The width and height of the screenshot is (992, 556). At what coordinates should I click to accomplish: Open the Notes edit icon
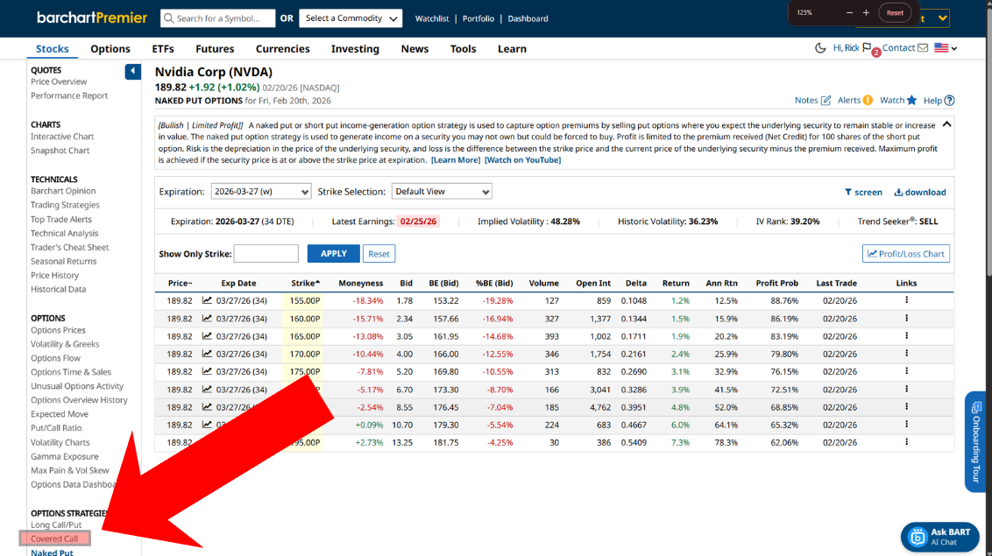[x=825, y=101]
